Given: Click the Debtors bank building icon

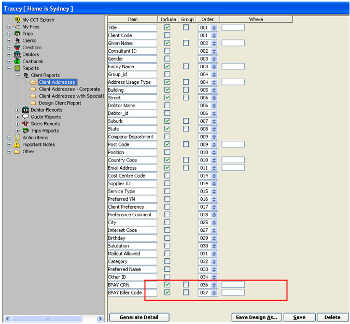Looking at the screenshot, I should pos(17,54).
